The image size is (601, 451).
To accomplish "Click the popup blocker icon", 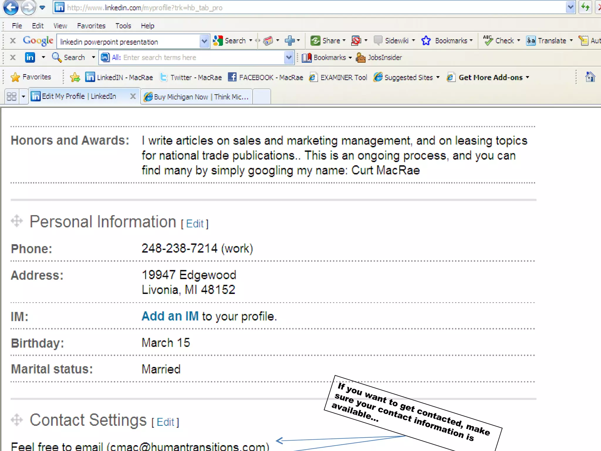I will (x=356, y=41).
